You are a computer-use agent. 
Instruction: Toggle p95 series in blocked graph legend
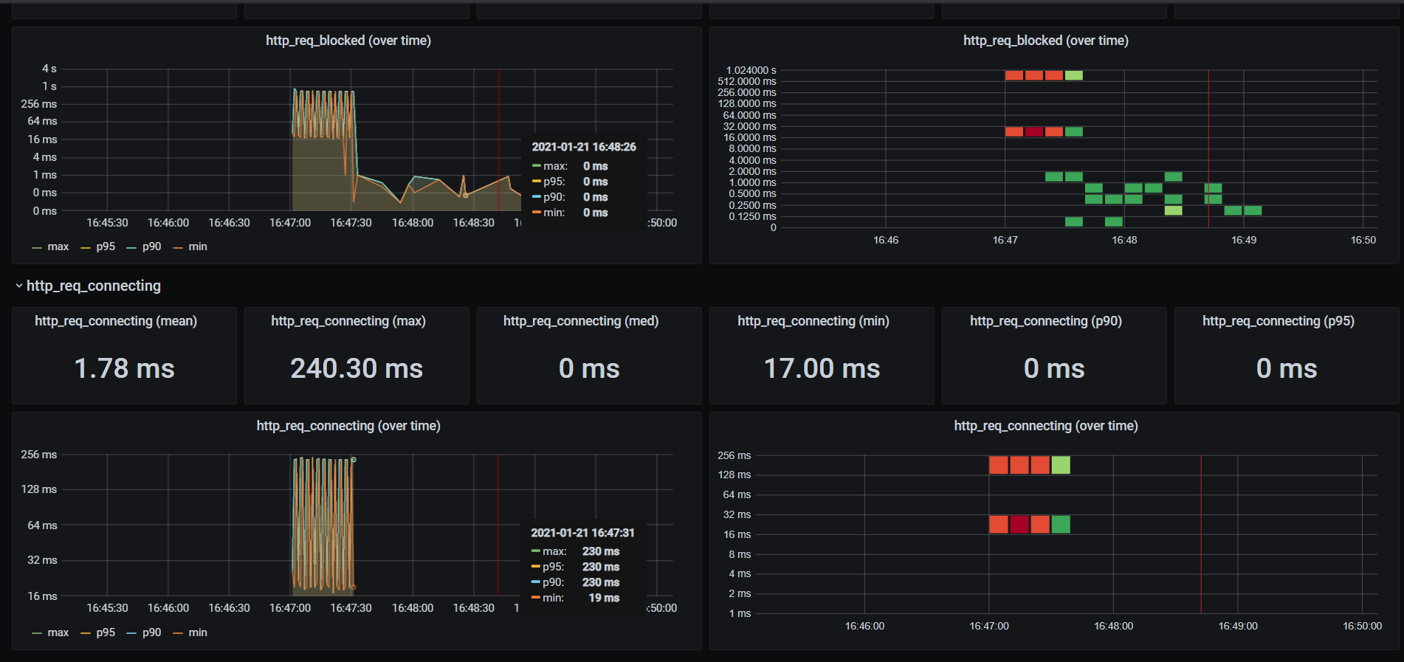coord(106,246)
